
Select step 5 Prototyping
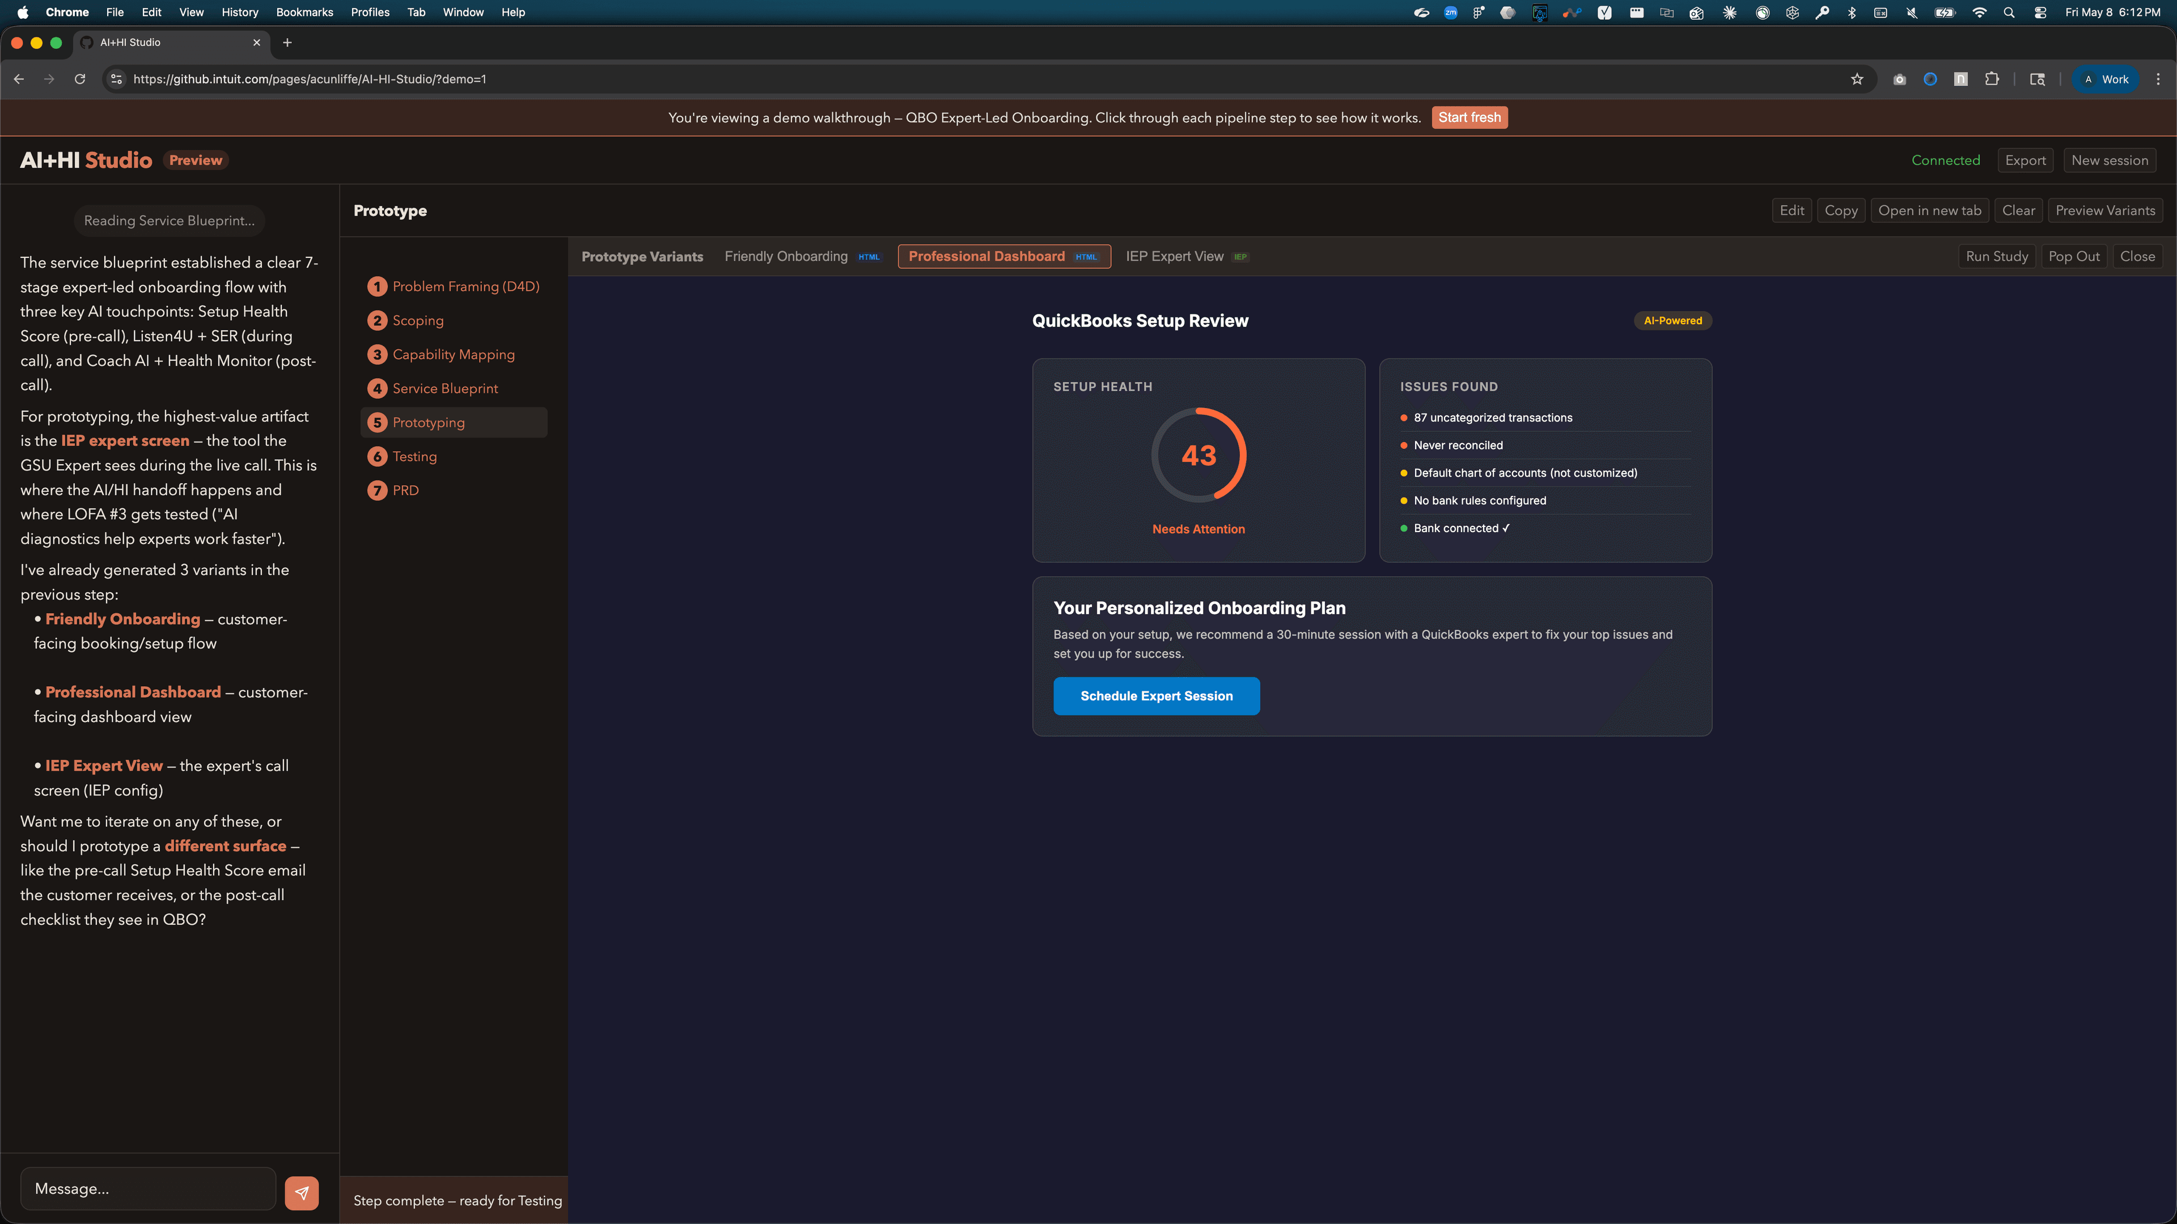pos(455,422)
